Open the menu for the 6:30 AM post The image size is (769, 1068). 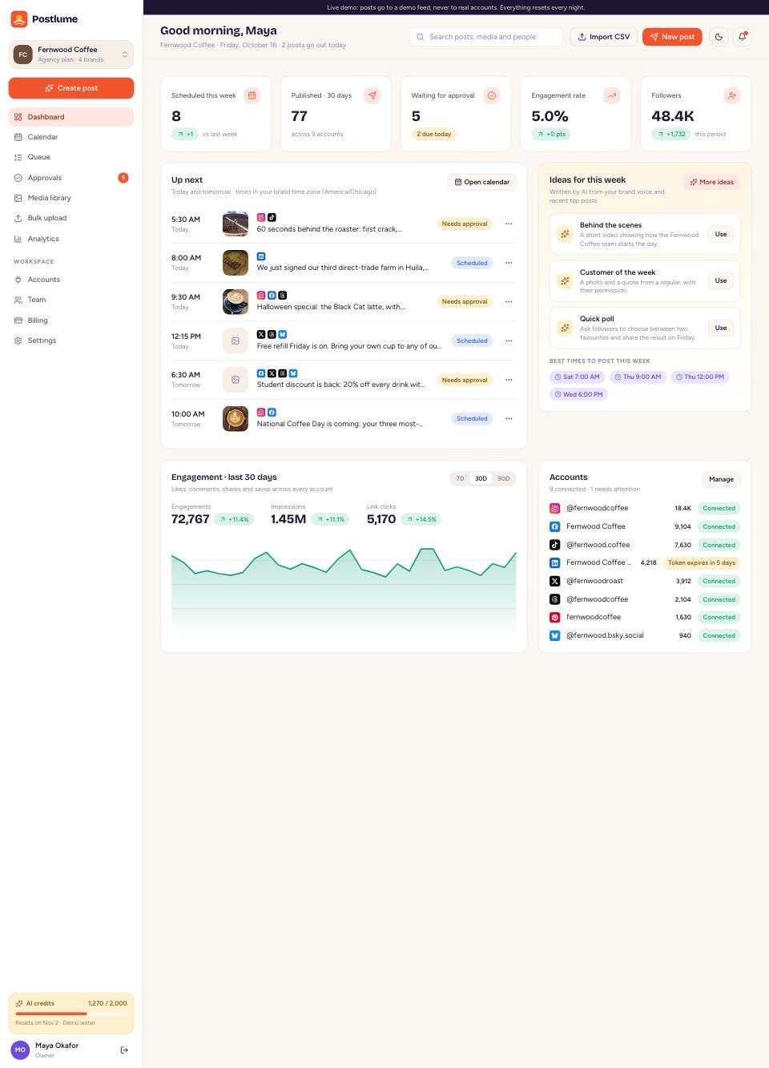tap(509, 380)
